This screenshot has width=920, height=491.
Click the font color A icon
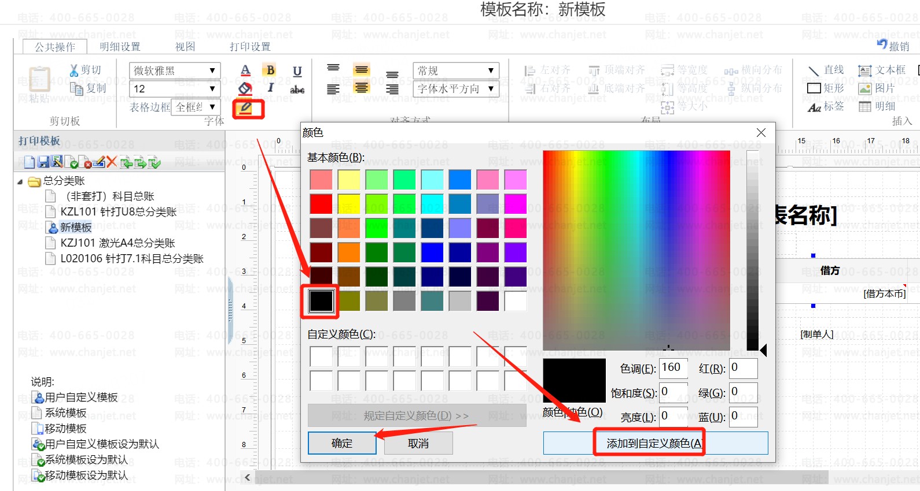245,70
